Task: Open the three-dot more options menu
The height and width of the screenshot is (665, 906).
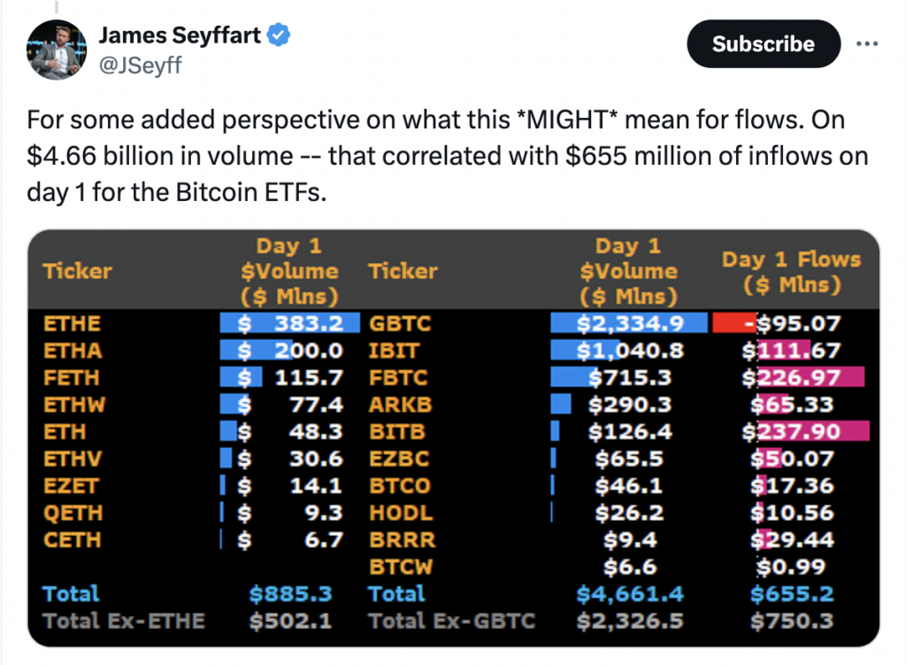Action: click(x=867, y=44)
